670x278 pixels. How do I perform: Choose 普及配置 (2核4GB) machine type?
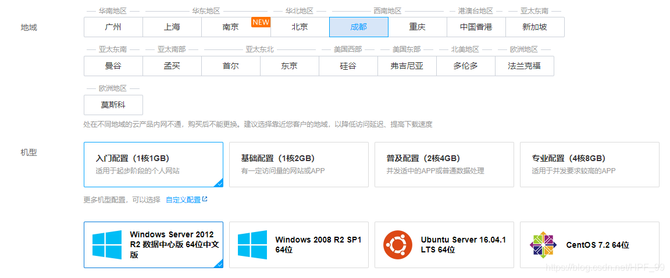(444, 165)
